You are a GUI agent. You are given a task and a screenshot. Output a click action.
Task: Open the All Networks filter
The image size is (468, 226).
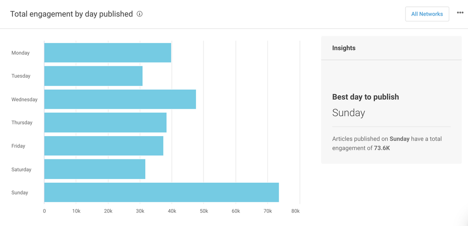pos(427,14)
